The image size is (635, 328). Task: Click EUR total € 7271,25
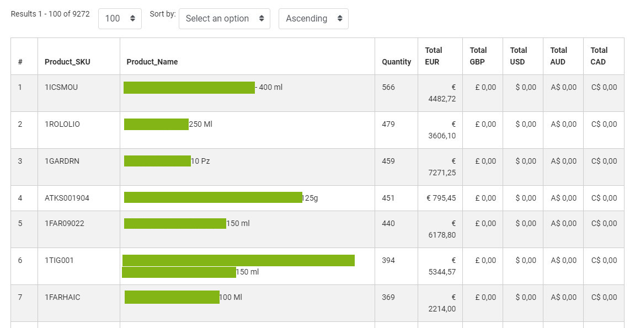pyautogui.click(x=442, y=166)
